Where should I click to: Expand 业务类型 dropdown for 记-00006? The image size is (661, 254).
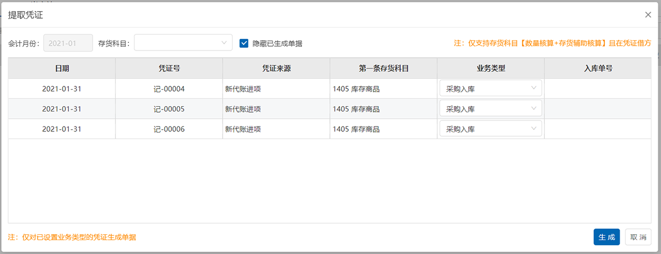(x=490, y=129)
